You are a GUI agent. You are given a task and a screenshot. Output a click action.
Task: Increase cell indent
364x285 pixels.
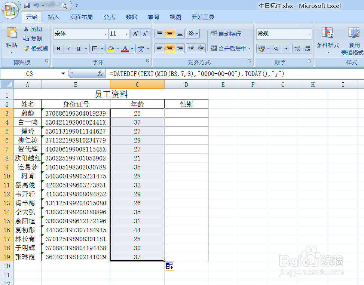(201, 48)
